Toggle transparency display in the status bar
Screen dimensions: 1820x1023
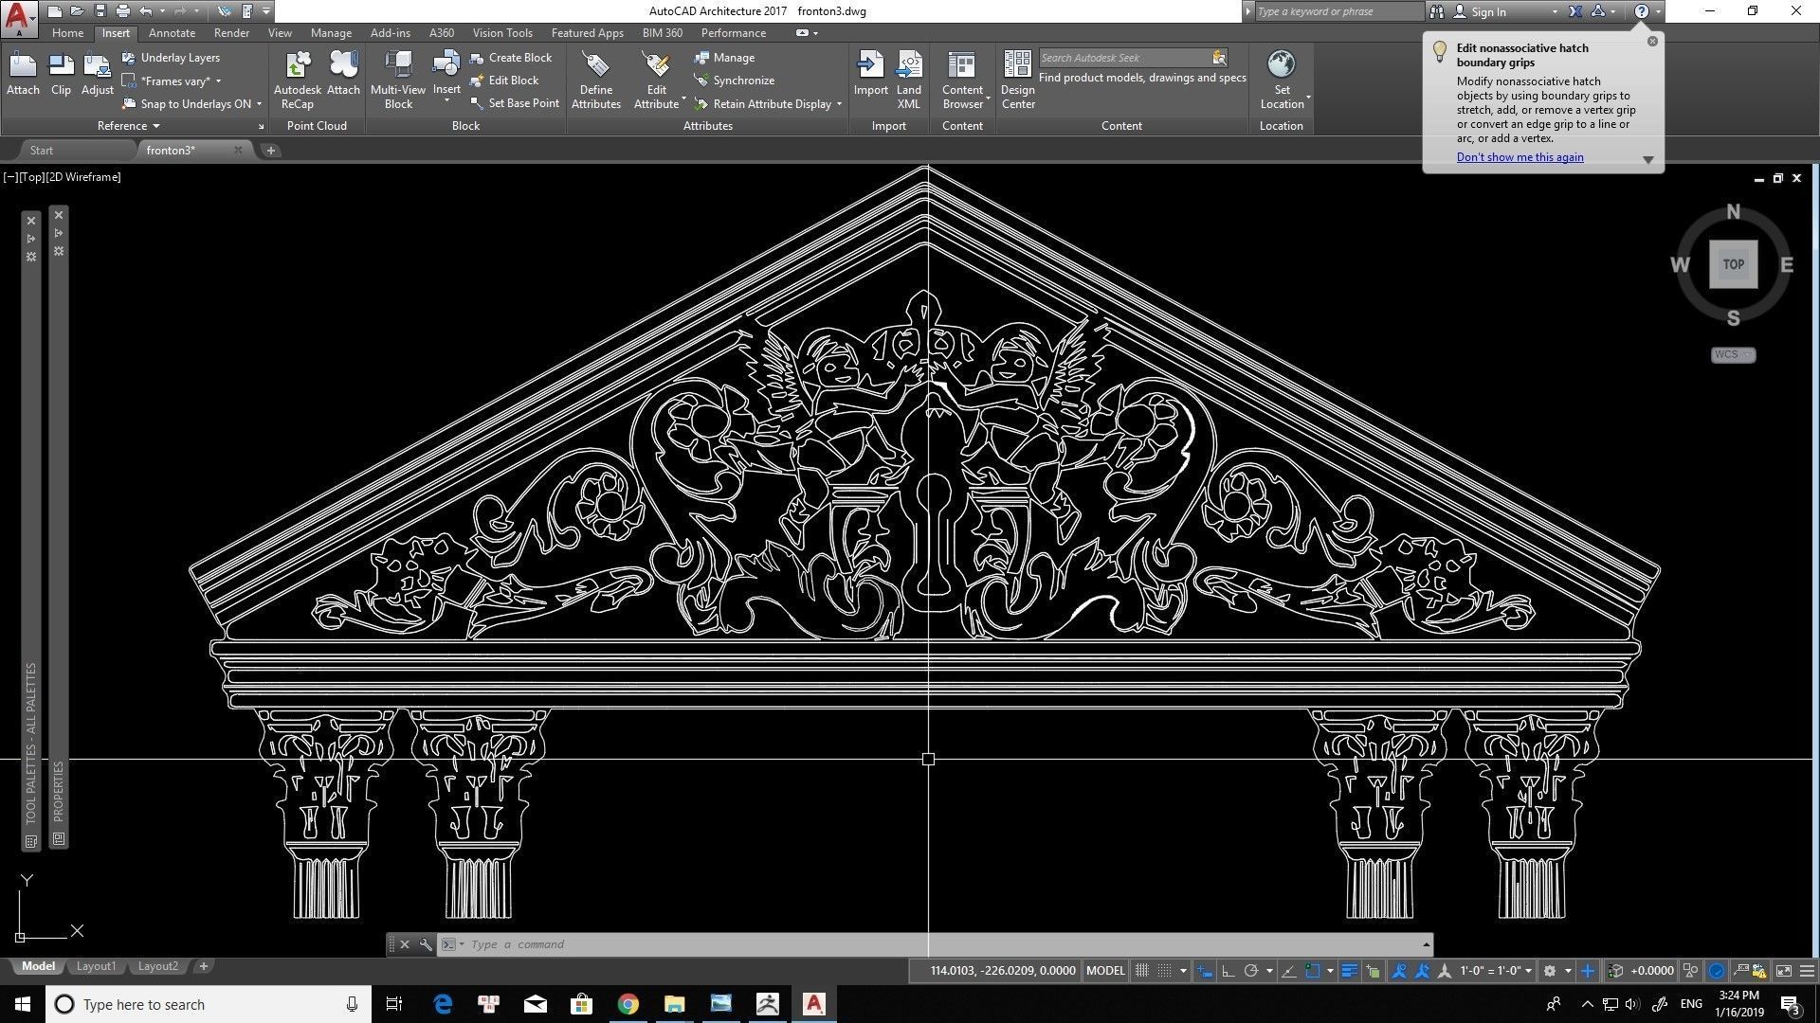click(x=1373, y=971)
